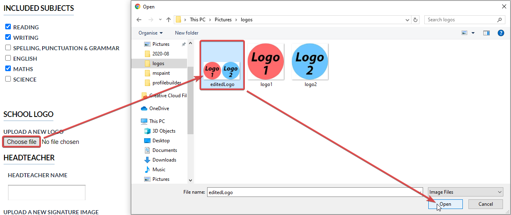Toggle the preview pane icon
511x215 pixels.
pos(487,33)
